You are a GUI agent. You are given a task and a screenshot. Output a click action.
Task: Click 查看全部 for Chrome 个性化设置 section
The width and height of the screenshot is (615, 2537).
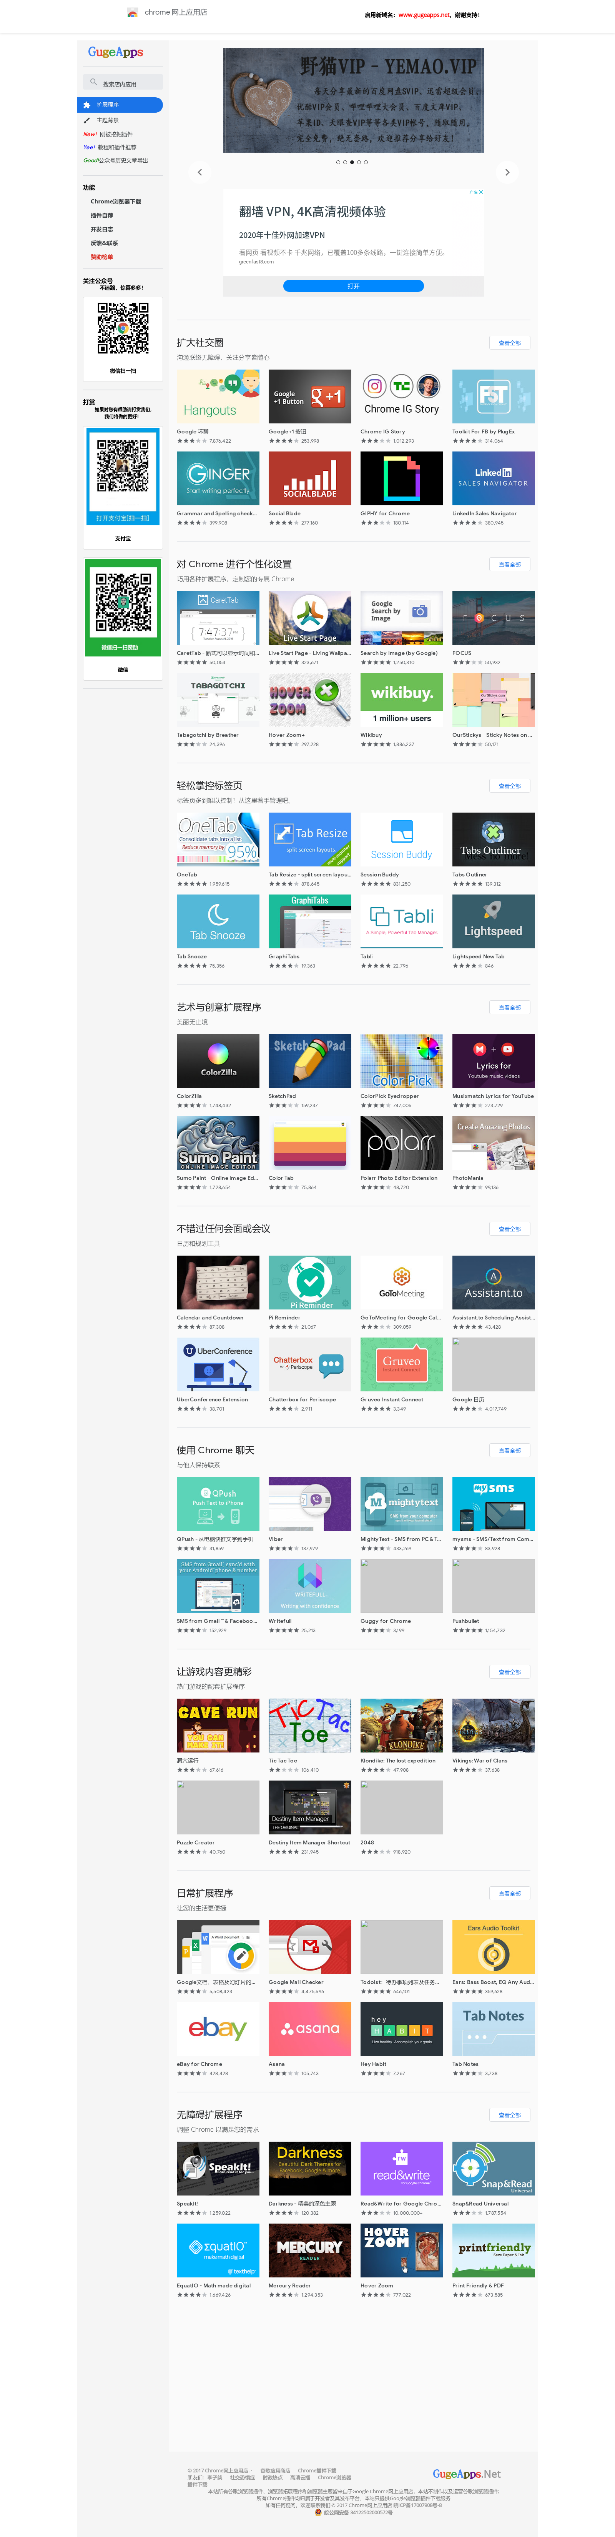point(510,564)
